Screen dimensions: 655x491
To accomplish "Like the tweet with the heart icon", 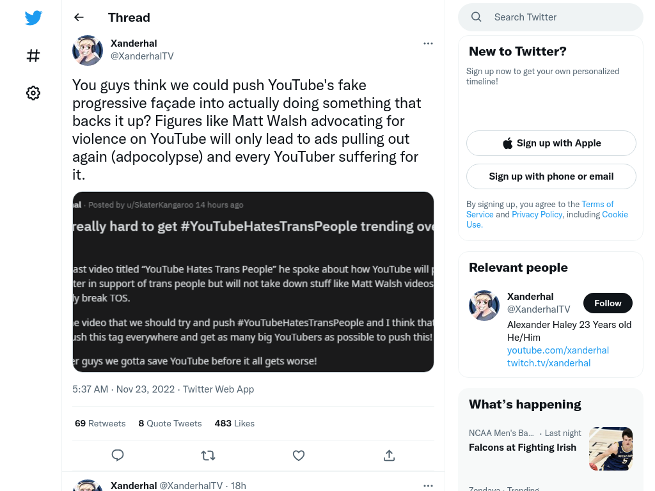I will pos(298,455).
